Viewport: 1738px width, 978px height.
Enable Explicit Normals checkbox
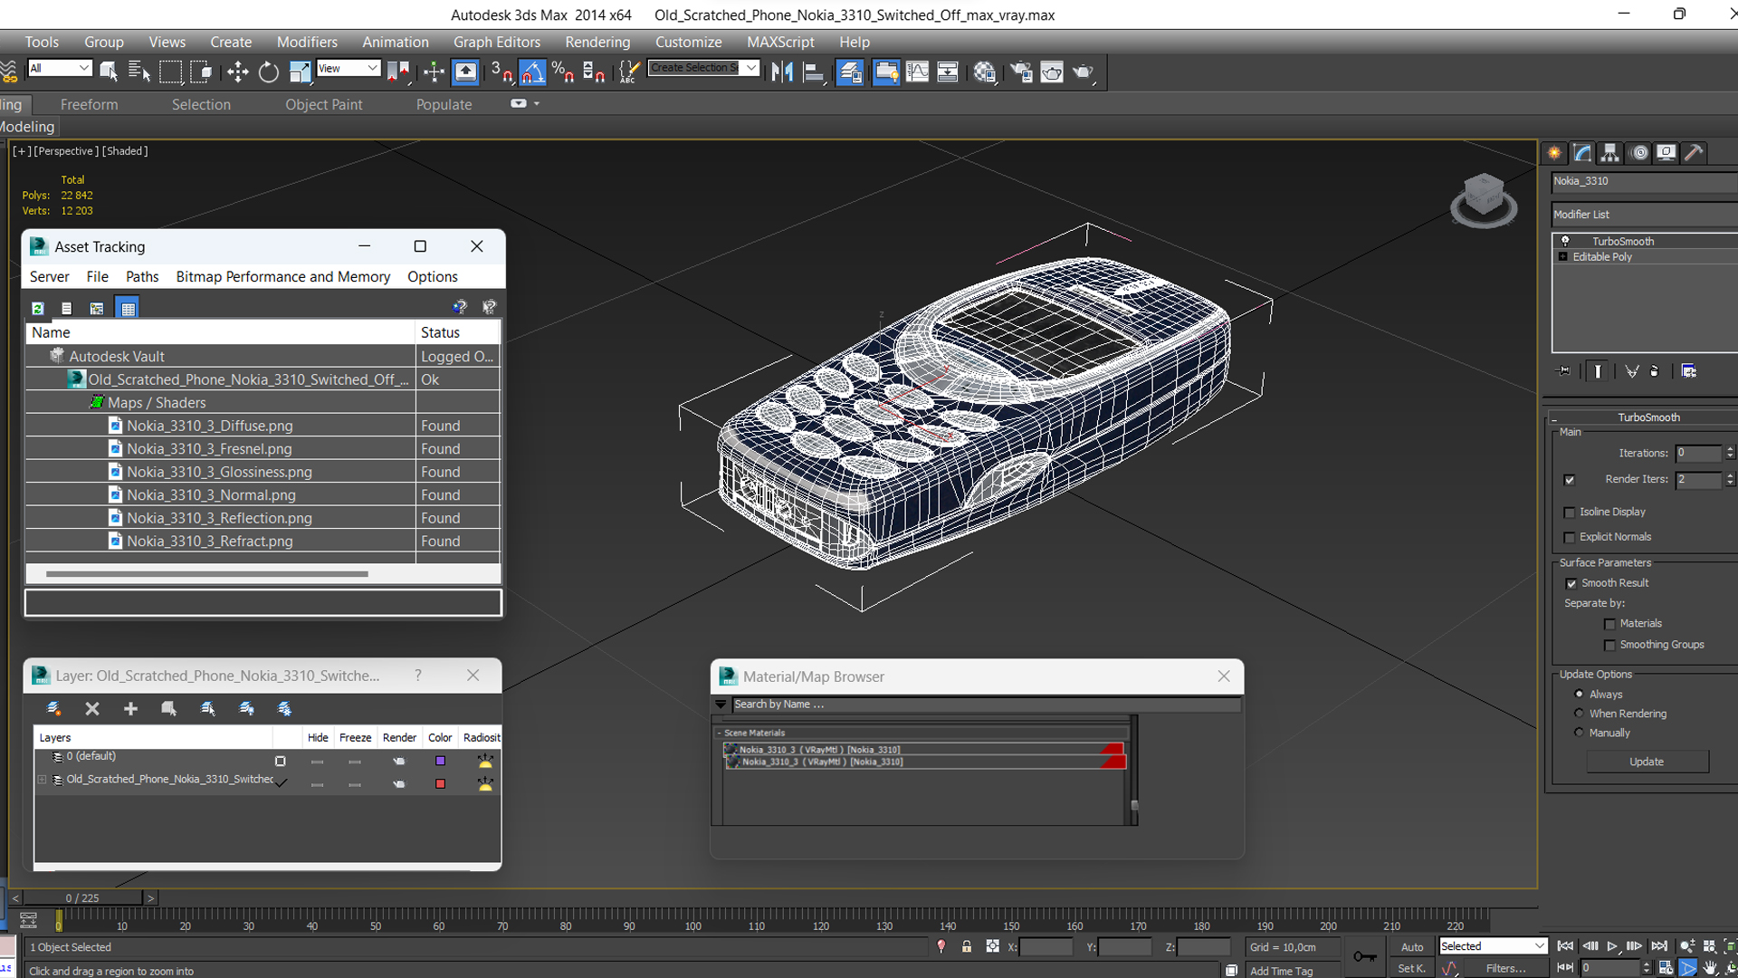(1570, 538)
